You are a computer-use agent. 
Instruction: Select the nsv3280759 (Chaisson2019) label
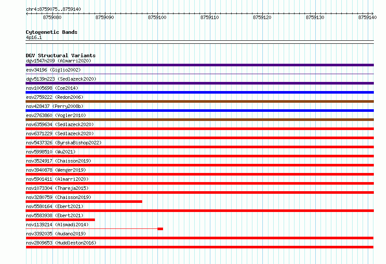(59, 197)
